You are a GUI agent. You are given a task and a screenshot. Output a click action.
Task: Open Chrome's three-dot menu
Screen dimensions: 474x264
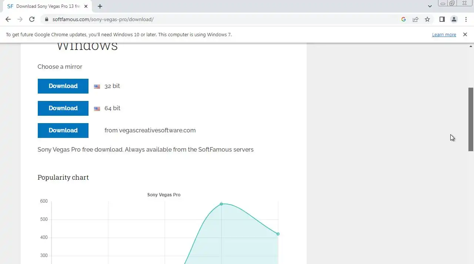[x=466, y=19]
